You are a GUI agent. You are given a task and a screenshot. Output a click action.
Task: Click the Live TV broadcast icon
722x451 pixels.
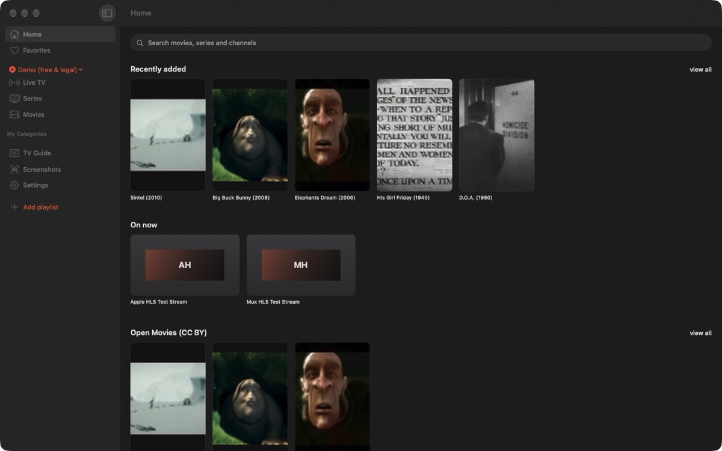pyautogui.click(x=14, y=82)
